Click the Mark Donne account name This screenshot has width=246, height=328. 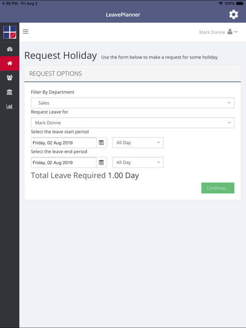click(x=212, y=32)
